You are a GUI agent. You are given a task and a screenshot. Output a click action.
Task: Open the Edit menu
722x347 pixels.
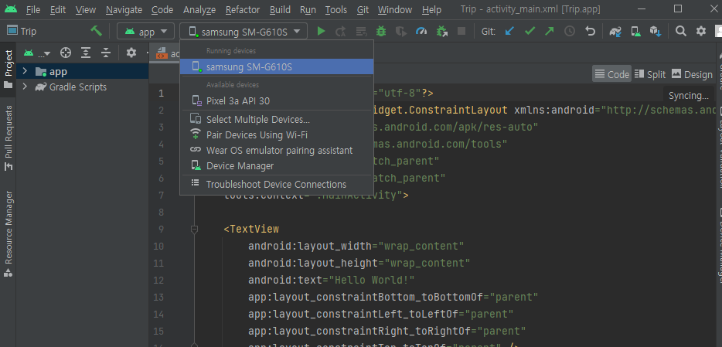(58, 10)
